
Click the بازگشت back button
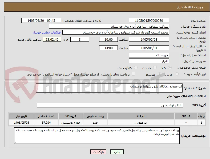point(98,152)
